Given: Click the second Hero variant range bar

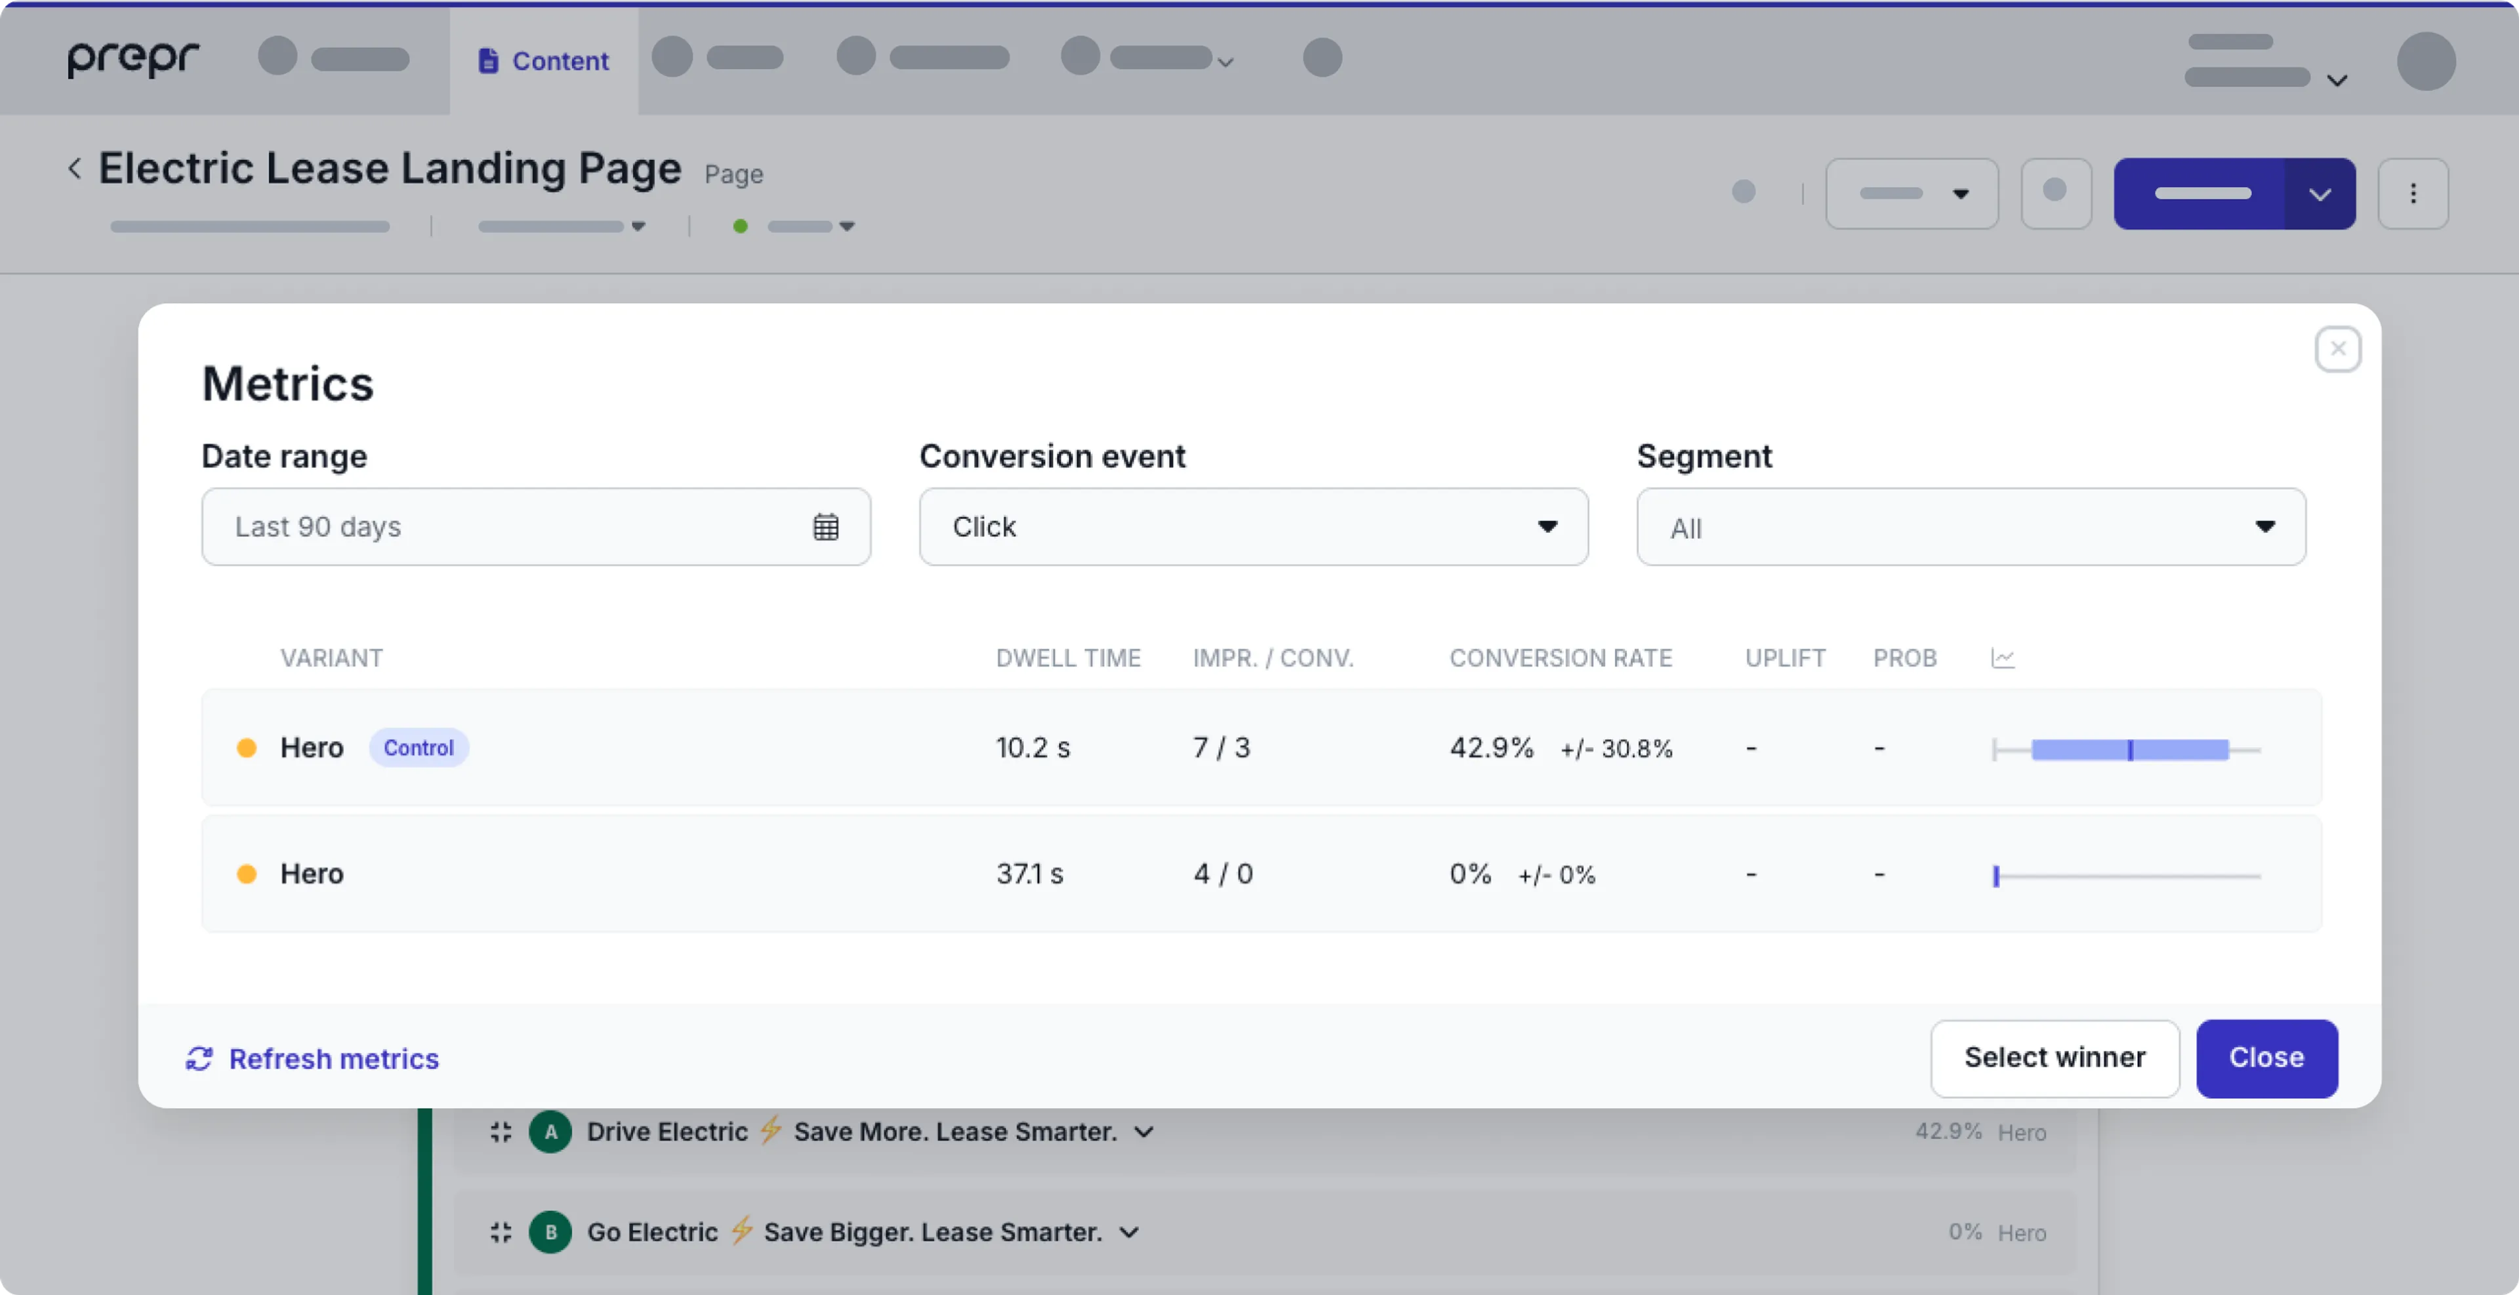Looking at the screenshot, I should tap(2127, 876).
